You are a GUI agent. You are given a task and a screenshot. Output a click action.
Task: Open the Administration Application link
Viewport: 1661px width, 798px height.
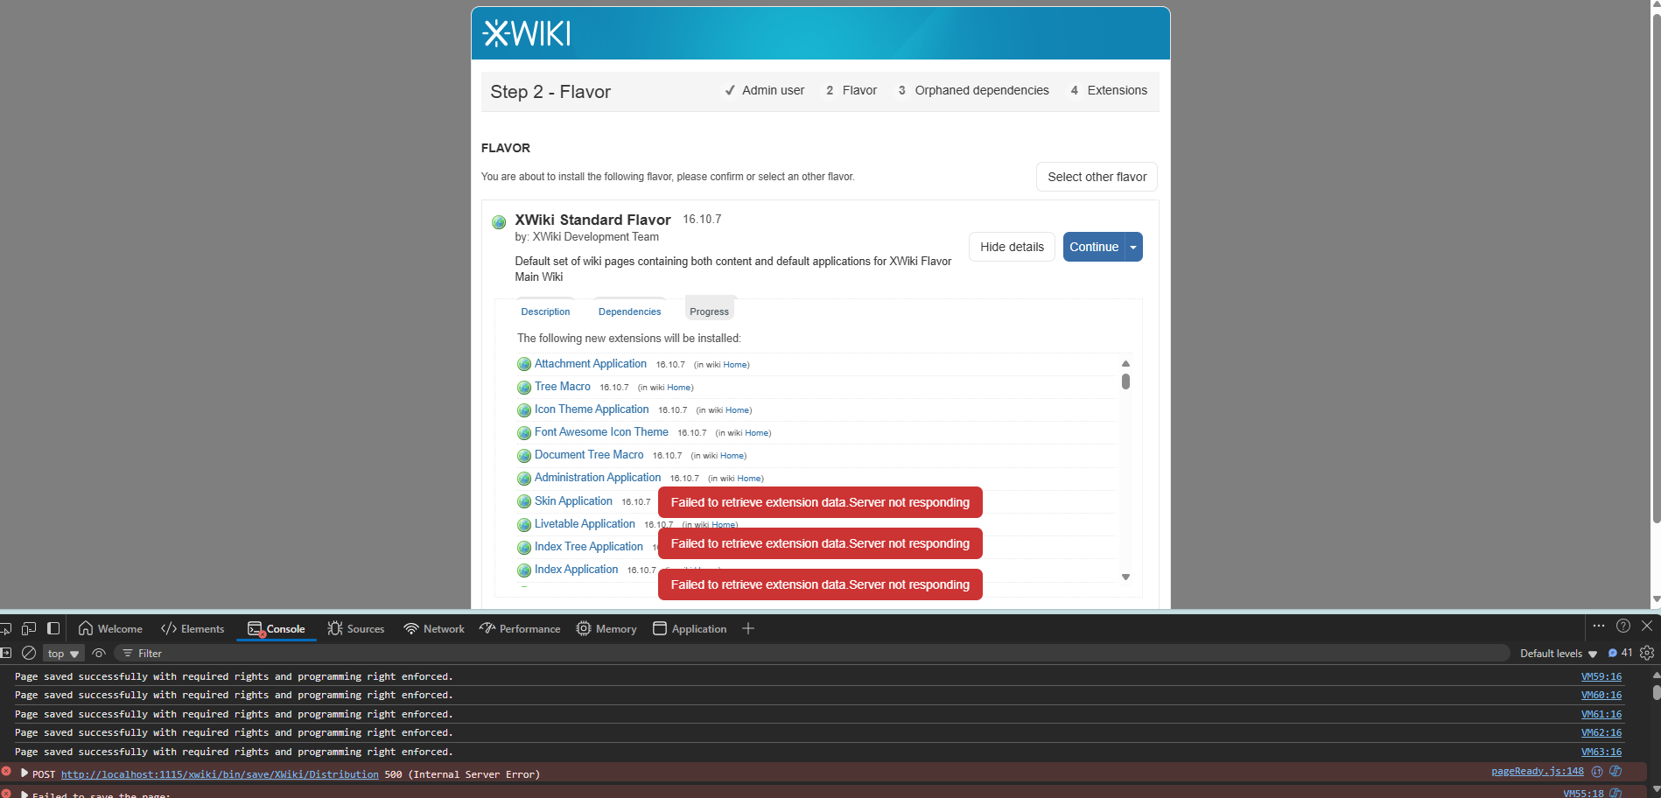pyautogui.click(x=598, y=478)
